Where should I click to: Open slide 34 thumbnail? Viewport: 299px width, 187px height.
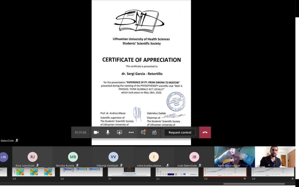pos(273,172)
